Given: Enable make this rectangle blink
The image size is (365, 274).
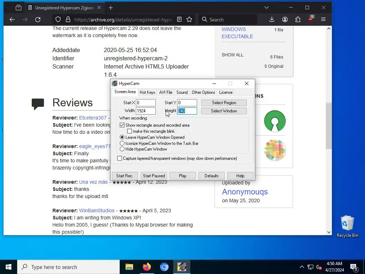Looking at the screenshot, I should click(x=129, y=131).
